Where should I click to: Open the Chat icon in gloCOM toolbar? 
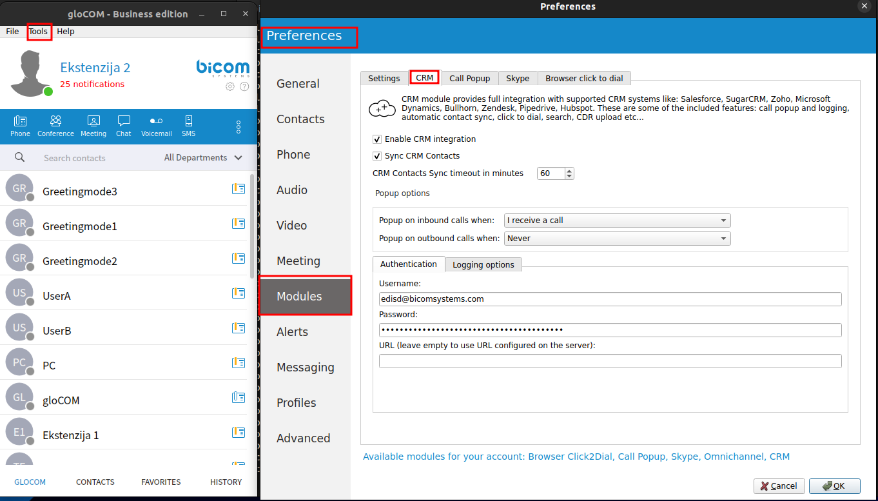(124, 126)
